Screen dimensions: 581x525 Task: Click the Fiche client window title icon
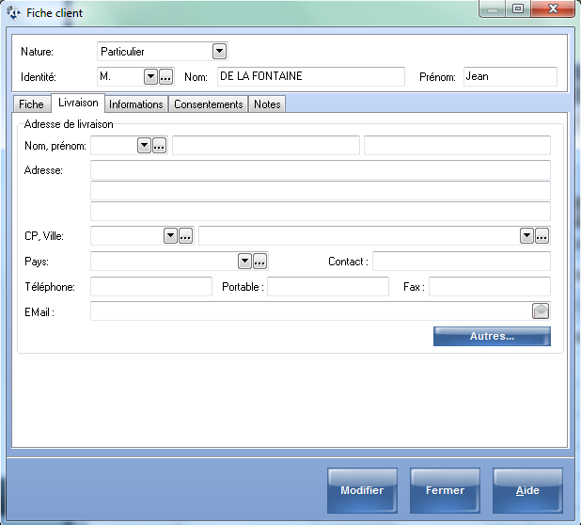tap(14, 13)
